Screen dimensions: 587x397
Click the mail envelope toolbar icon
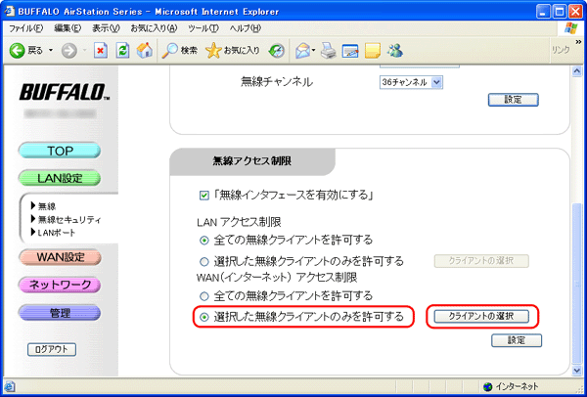tap(303, 51)
